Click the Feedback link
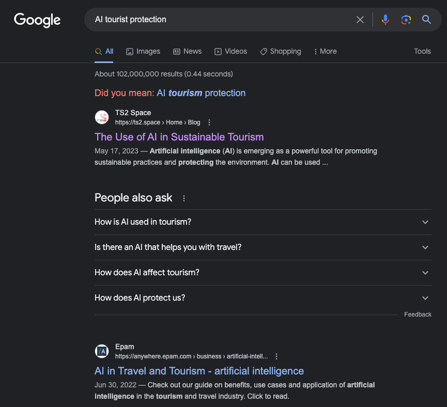 click(x=418, y=314)
